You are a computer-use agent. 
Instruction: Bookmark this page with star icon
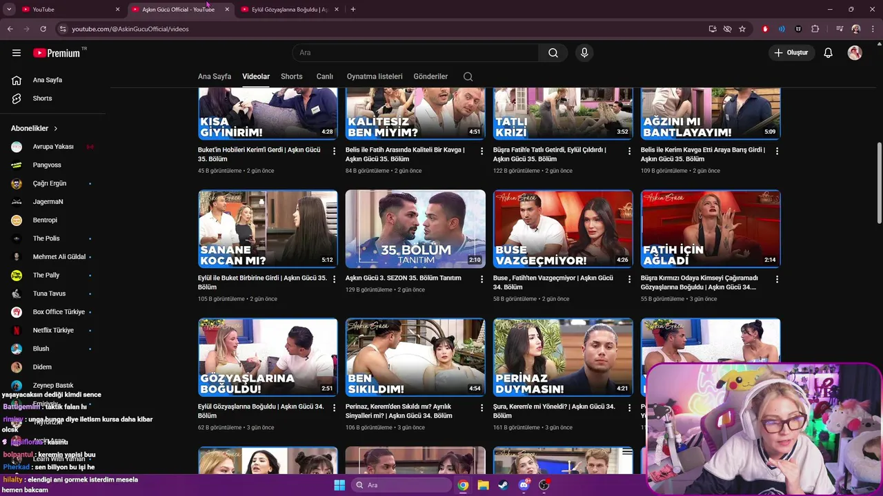click(742, 29)
